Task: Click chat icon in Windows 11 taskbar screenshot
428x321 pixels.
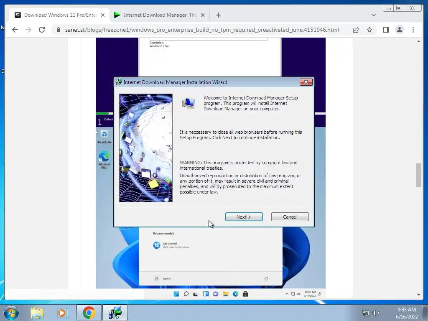Action: pyautogui.click(x=216, y=294)
